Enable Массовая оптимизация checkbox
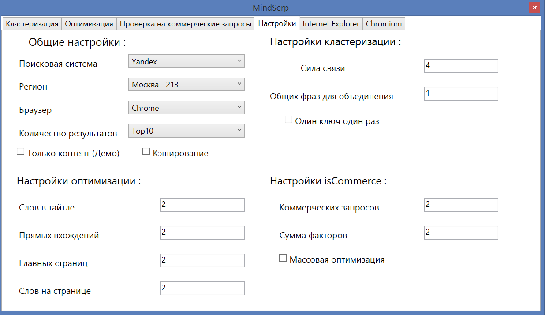 283,258
